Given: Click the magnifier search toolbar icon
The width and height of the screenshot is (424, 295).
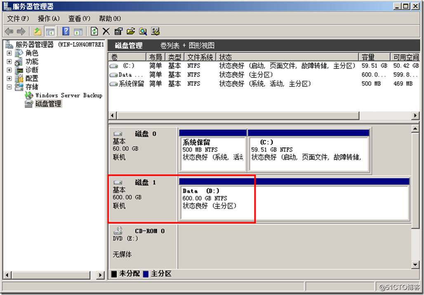Looking at the screenshot, I should (143, 31).
